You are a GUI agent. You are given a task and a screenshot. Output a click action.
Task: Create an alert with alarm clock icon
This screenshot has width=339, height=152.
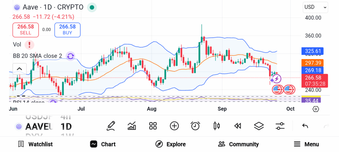(x=195, y=126)
